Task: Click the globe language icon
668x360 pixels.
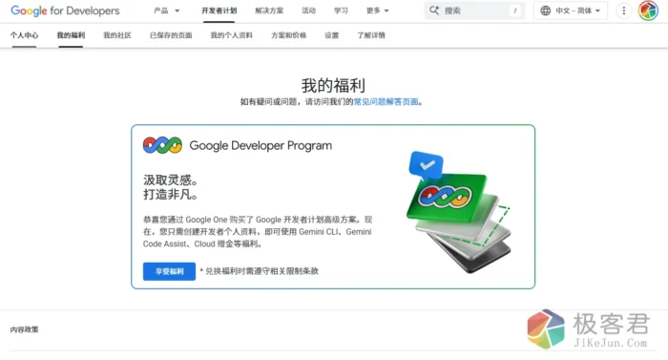Action: 545,11
